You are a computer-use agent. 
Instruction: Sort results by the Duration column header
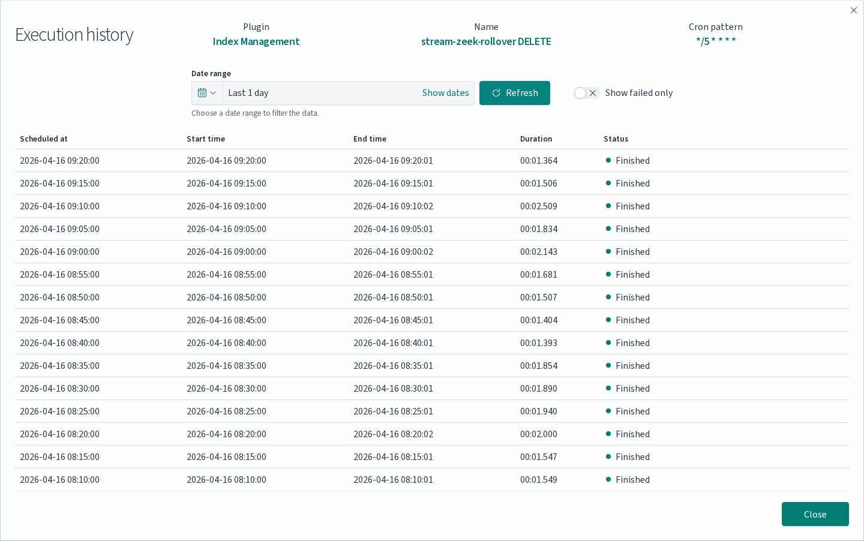536,139
